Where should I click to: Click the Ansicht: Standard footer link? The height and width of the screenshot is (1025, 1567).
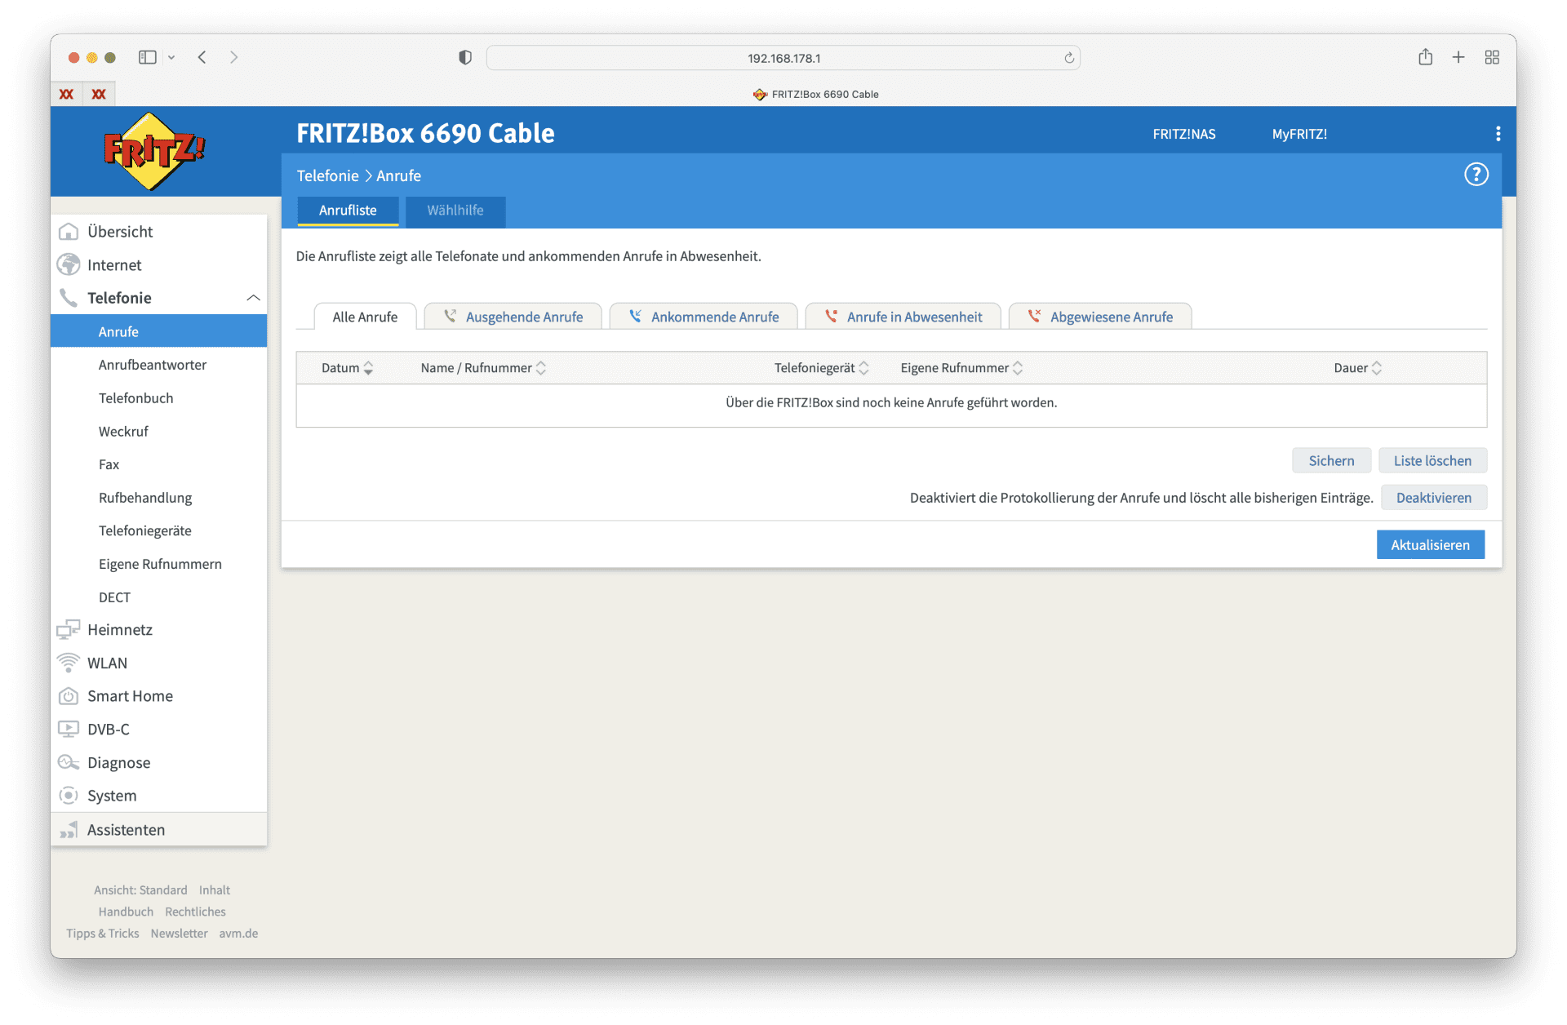click(x=140, y=890)
